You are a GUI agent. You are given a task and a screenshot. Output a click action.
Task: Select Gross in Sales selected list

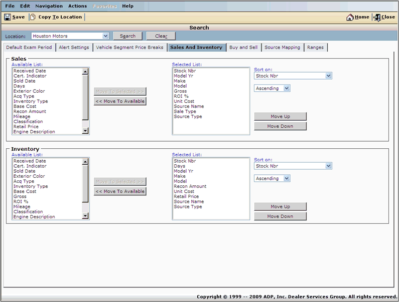coord(180,91)
